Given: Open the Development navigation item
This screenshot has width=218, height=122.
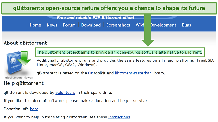Looking at the screenshot, I should (x=163, y=25).
